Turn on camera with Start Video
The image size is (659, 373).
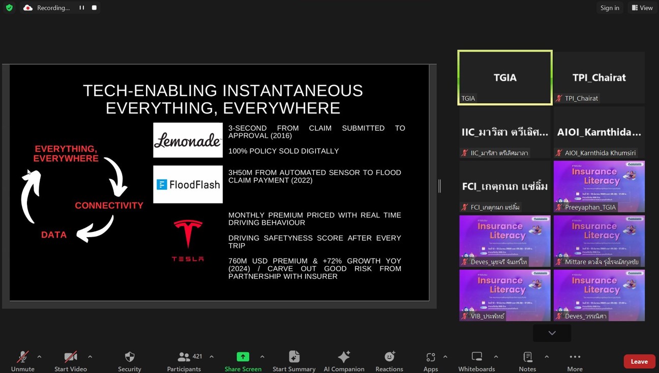[71, 361]
